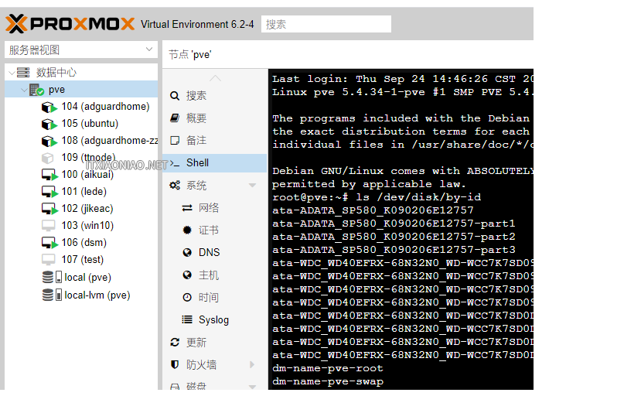641x396 pixels.
Task: Click the terminal prompt icon beside Shell
Action: [175, 163]
